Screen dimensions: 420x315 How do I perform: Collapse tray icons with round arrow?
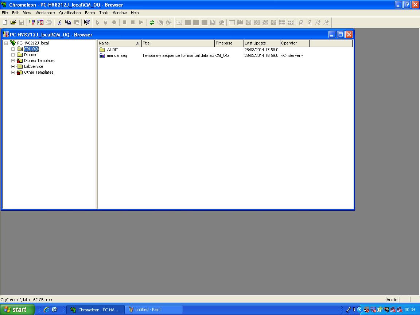pos(360,310)
